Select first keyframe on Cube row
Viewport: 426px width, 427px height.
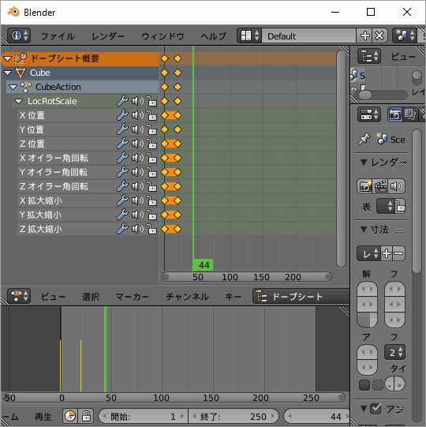click(x=164, y=73)
